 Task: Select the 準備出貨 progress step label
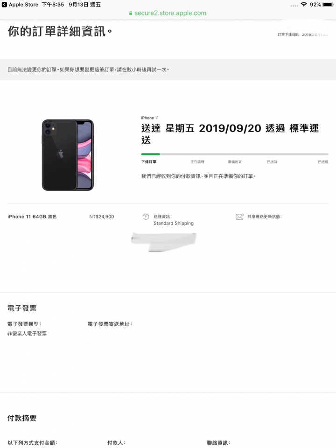click(235, 162)
